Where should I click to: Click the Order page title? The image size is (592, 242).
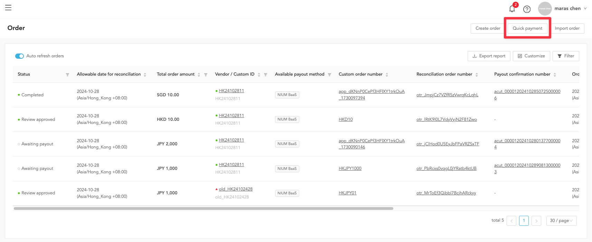16,28
